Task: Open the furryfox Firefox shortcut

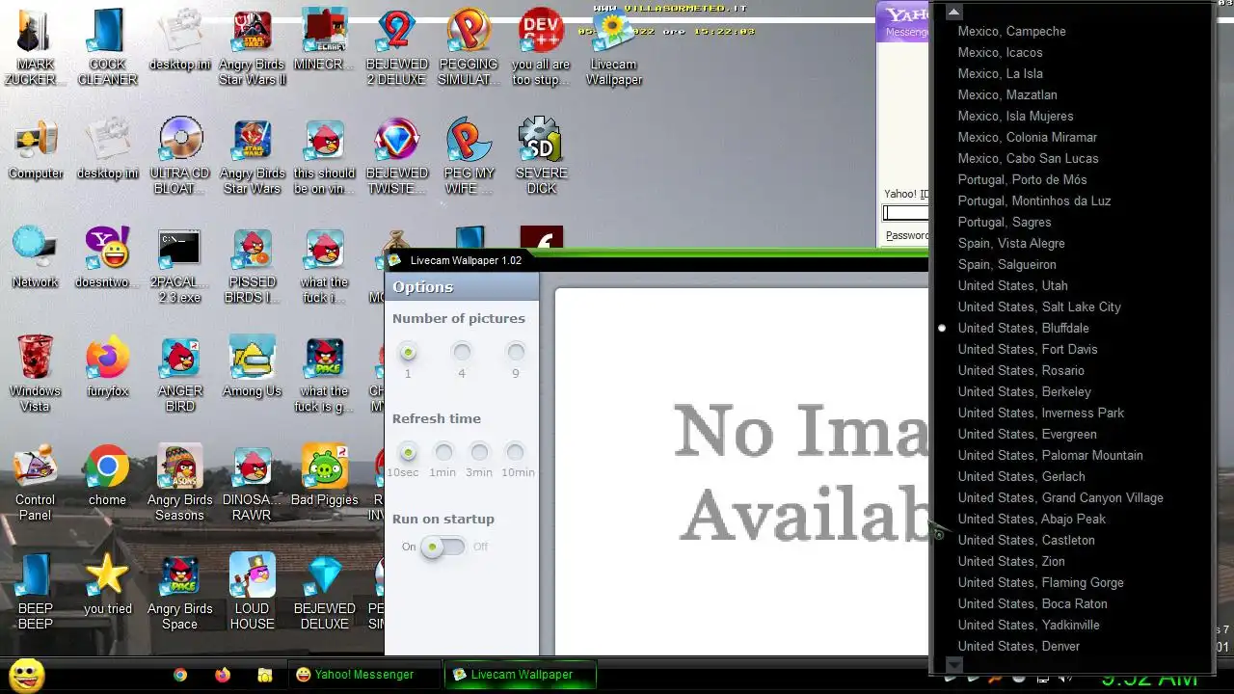Action: pos(108,367)
